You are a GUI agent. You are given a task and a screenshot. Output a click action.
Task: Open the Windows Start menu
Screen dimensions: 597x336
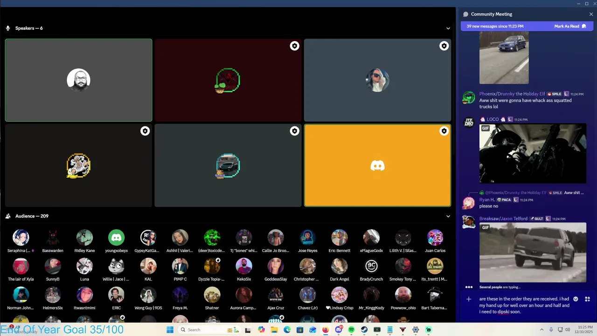(x=170, y=330)
